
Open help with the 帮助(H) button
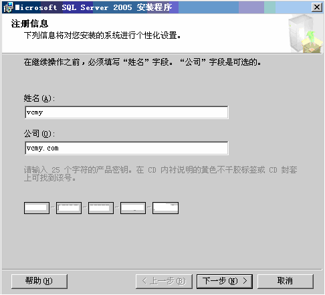coord(39,281)
